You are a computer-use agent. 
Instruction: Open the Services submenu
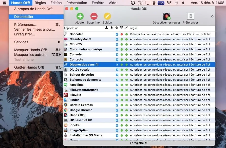click(x=36, y=42)
